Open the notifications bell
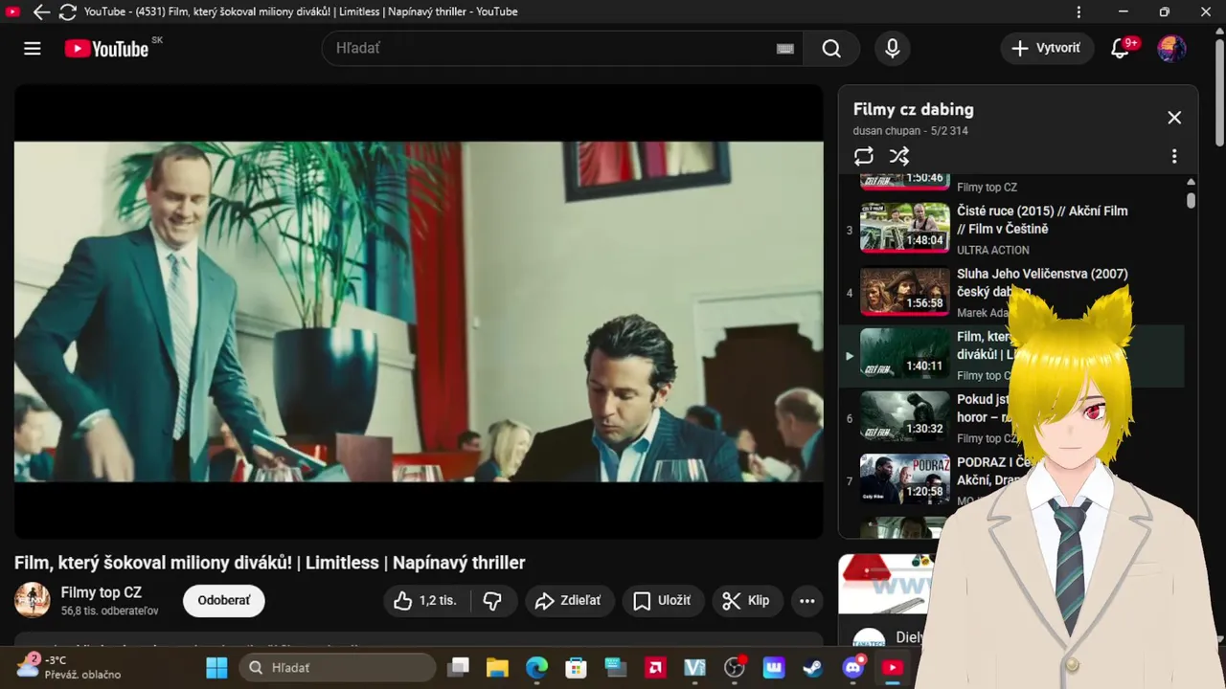 [1120, 49]
